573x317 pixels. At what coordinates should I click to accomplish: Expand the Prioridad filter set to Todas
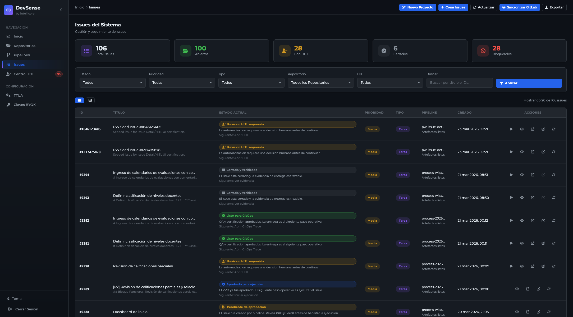182,82
